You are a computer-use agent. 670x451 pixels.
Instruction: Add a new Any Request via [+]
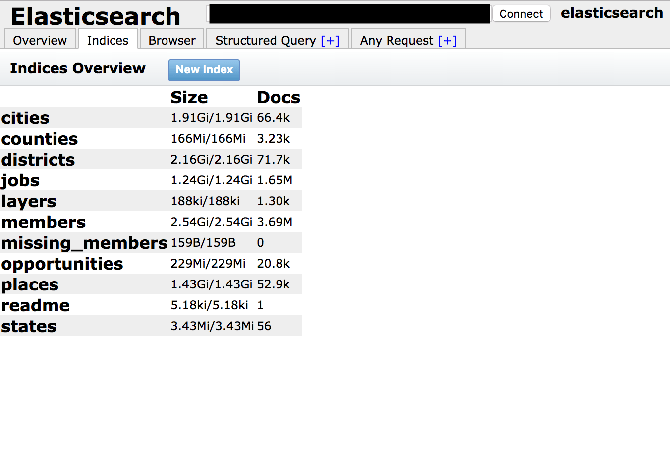pos(447,41)
